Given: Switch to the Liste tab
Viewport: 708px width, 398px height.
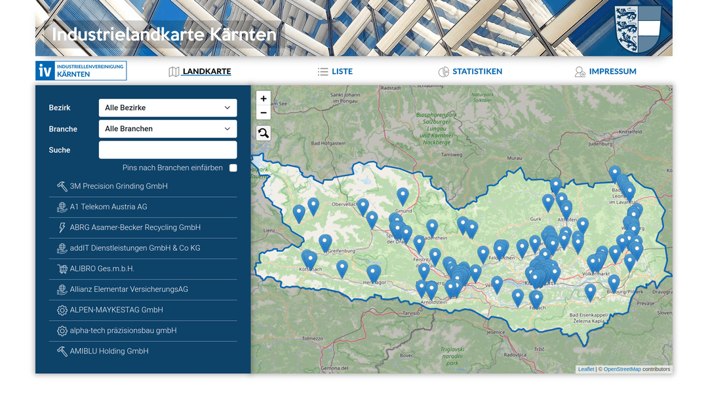Looking at the screenshot, I should point(342,71).
